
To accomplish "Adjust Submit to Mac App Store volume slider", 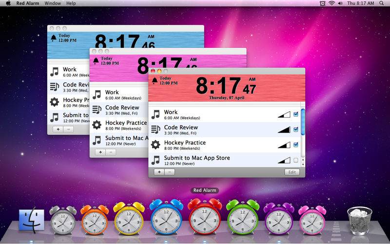I will [284, 160].
